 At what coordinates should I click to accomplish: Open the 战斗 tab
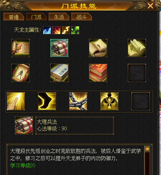(x=82, y=17)
